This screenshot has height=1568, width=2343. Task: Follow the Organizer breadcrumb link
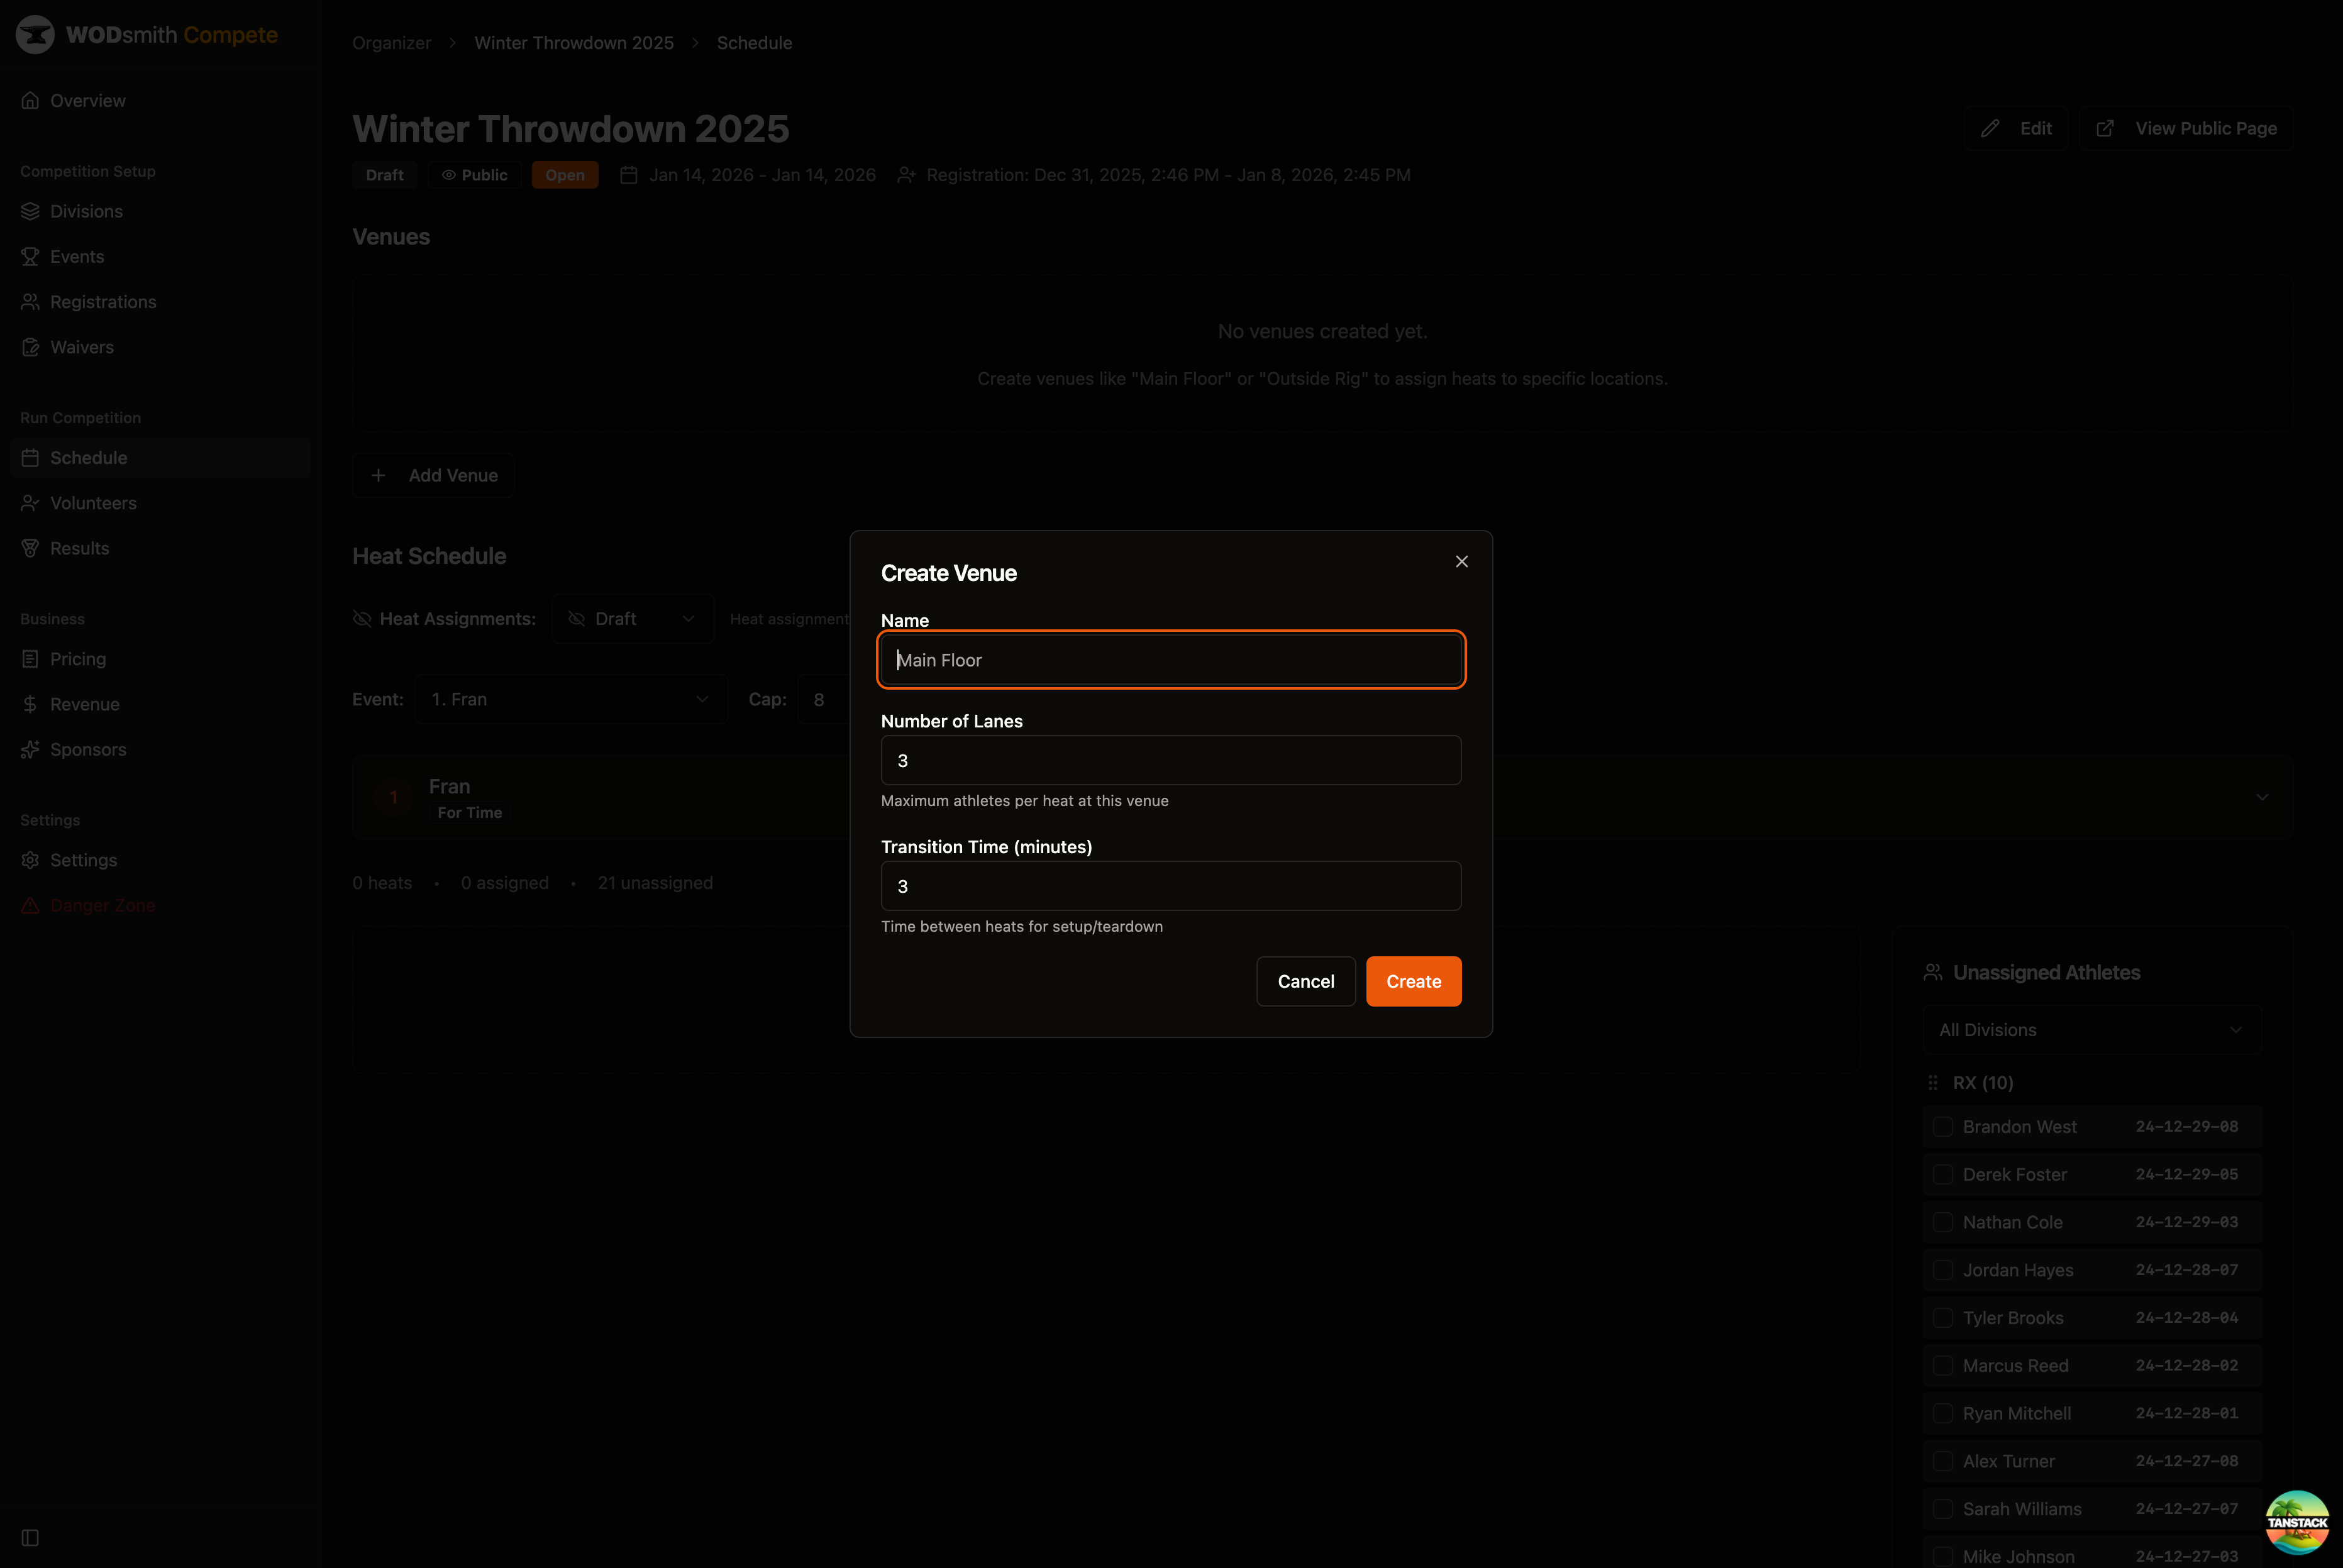391,43
